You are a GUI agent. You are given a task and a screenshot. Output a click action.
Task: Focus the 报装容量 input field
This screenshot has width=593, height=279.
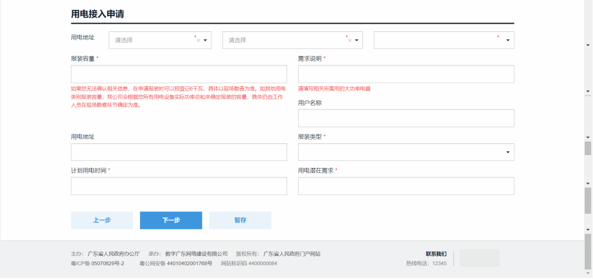pyautogui.click(x=179, y=74)
